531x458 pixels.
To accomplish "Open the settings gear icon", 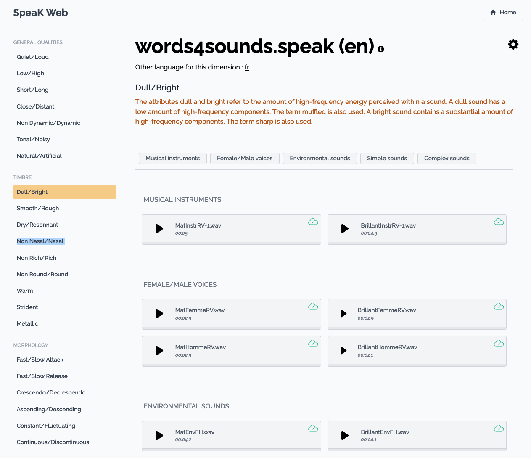I will [513, 45].
